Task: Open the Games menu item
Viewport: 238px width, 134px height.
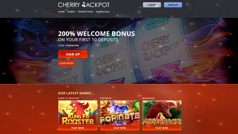Action: 71,12
